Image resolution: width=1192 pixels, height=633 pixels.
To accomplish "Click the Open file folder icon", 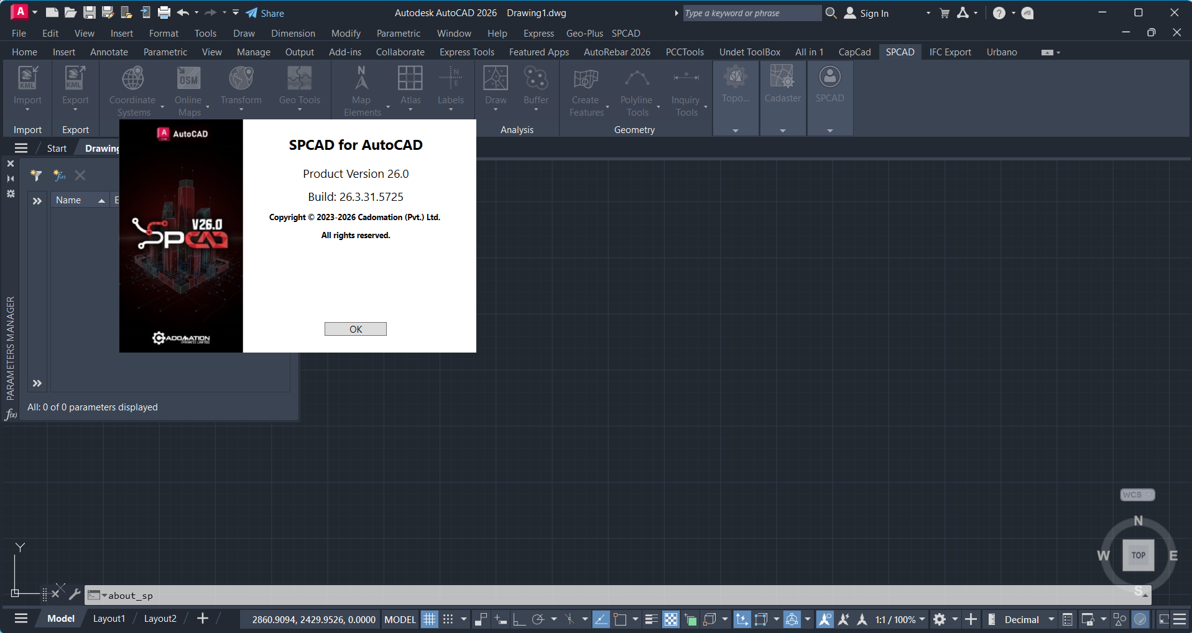I will 71,12.
